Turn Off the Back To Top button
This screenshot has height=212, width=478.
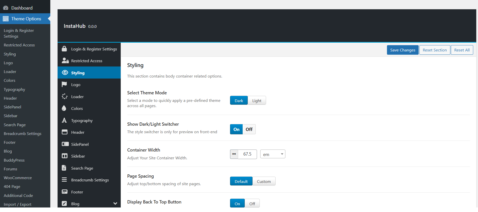tap(252, 203)
